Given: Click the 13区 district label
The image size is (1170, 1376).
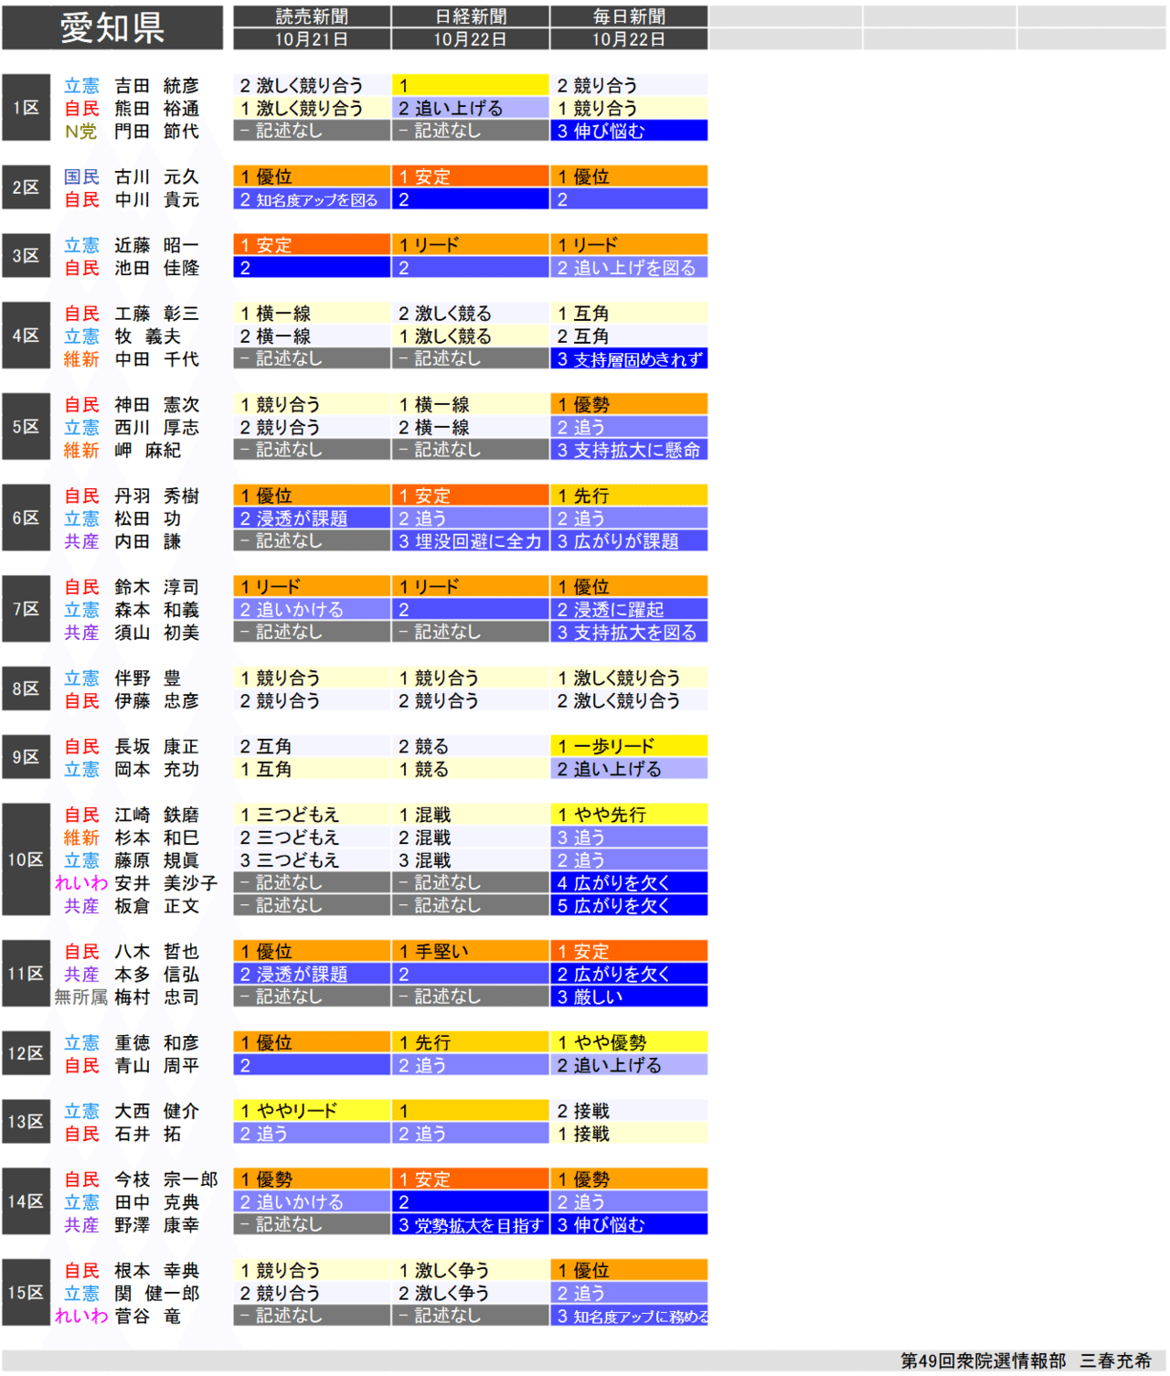Looking at the screenshot, I should (x=26, y=1122).
